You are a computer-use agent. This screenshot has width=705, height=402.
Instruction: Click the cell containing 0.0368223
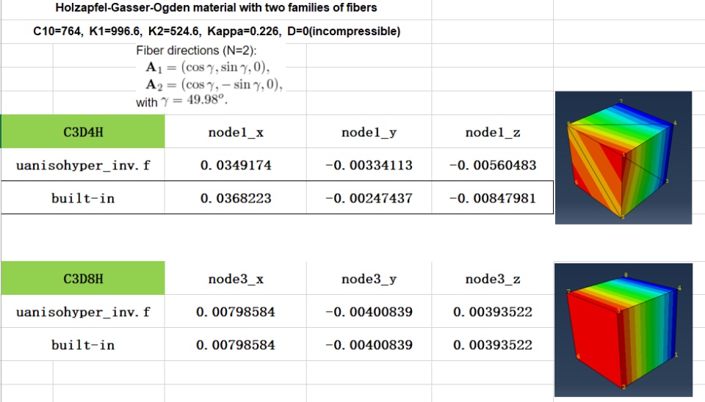pyautogui.click(x=235, y=198)
